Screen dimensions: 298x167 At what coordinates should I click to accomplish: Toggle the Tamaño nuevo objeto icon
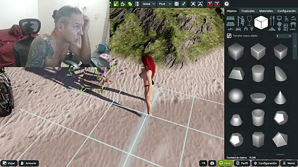point(229,36)
